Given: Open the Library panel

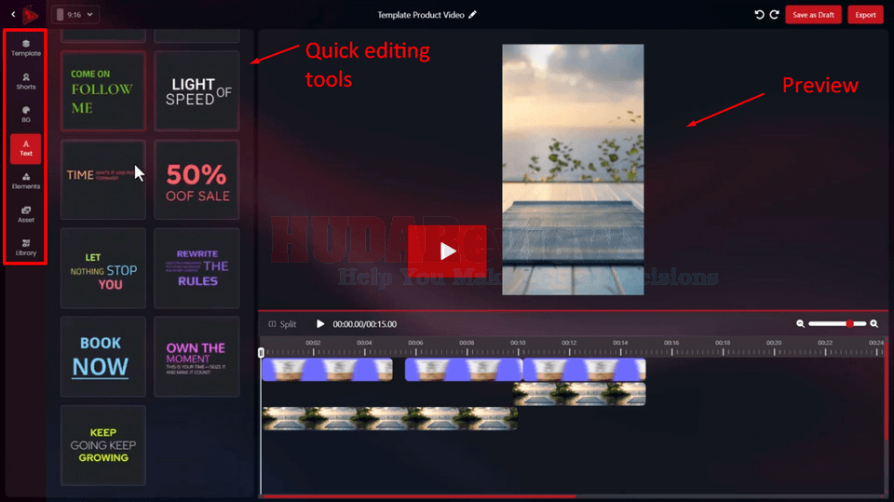Looking at the screenshot, I should click(26, 247).
